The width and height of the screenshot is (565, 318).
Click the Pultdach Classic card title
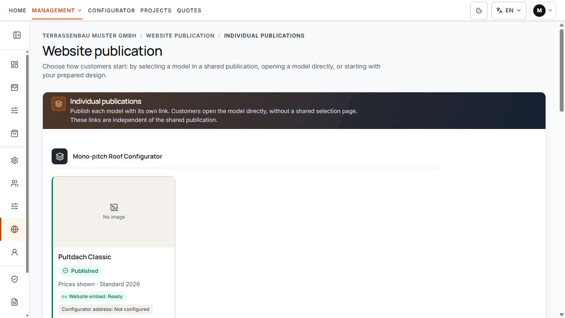pos(85,257)
